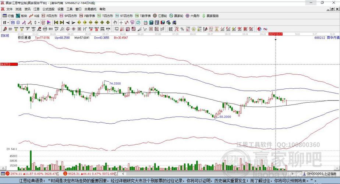Toggle the crosshair cursor tool
Screen dimensions: 340x184
(121, 22)
